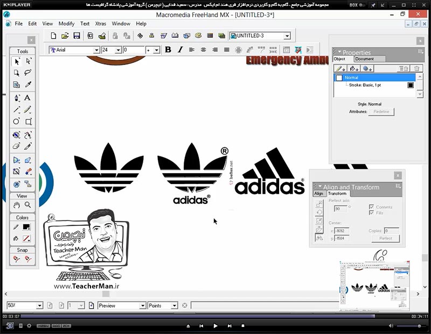Click the Print icon in main toolbar
This screenshot has height=334, width=431.
point(102,35)
